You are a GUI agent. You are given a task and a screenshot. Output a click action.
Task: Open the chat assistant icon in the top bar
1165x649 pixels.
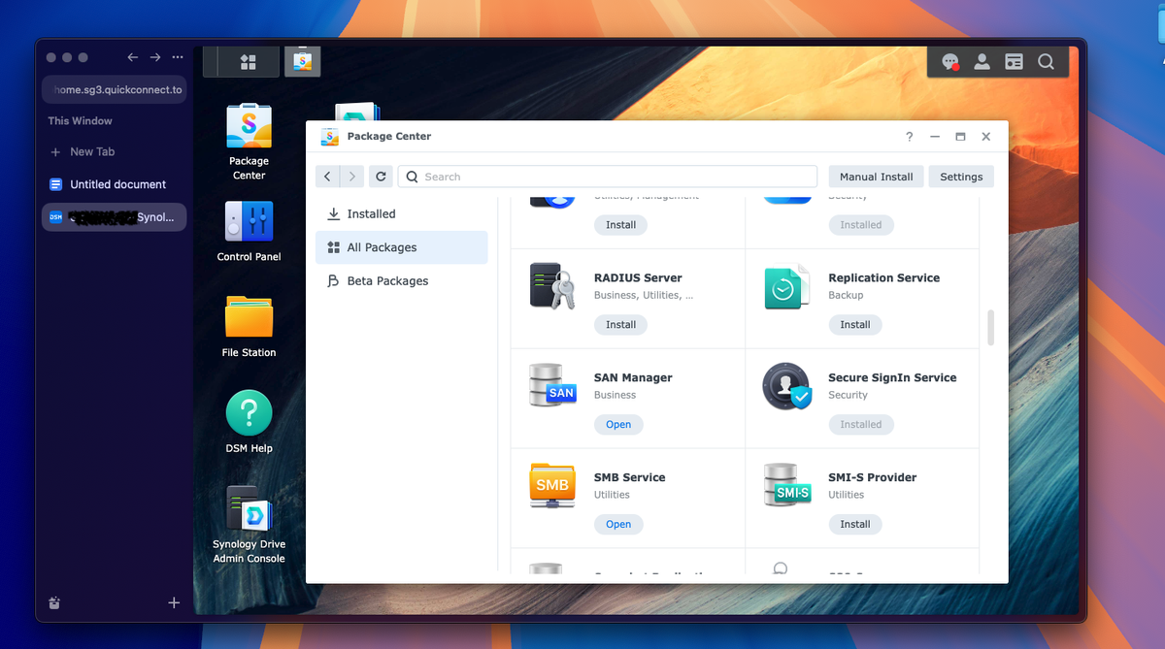949,61
